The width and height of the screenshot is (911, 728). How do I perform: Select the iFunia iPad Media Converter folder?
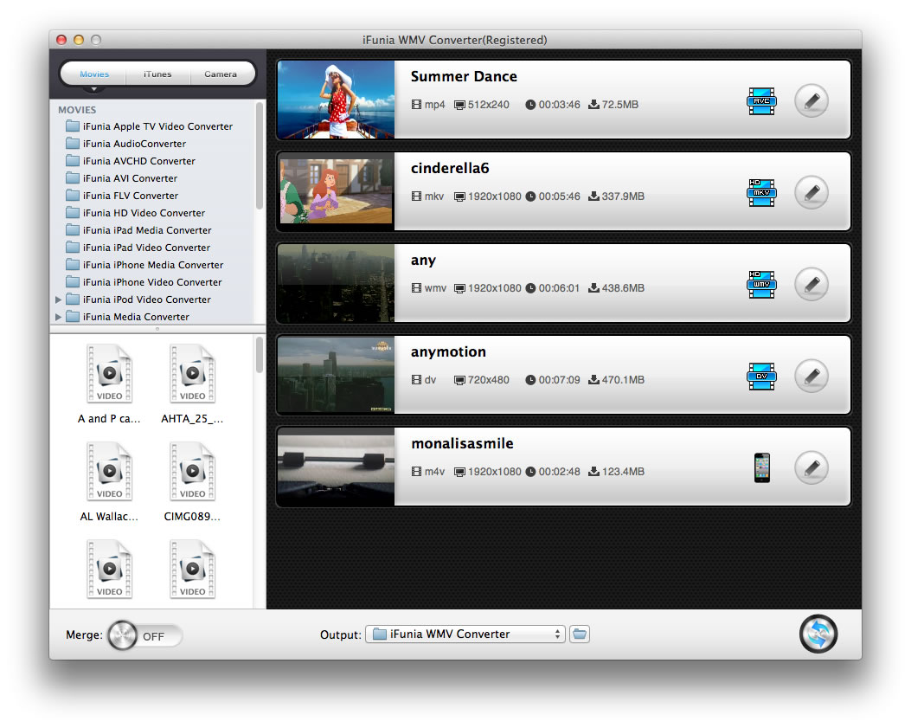[139, 230]
